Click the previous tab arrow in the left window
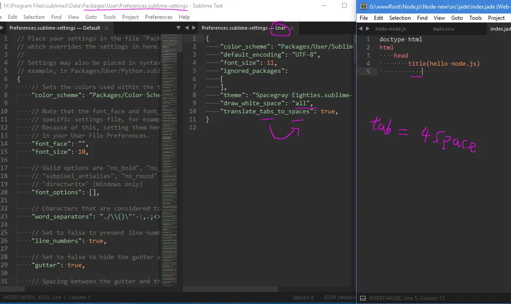Screen dimensions: 511x304 point(187,28)
